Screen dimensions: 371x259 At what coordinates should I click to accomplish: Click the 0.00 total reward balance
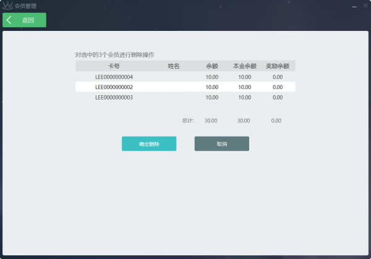coord(276,121)
